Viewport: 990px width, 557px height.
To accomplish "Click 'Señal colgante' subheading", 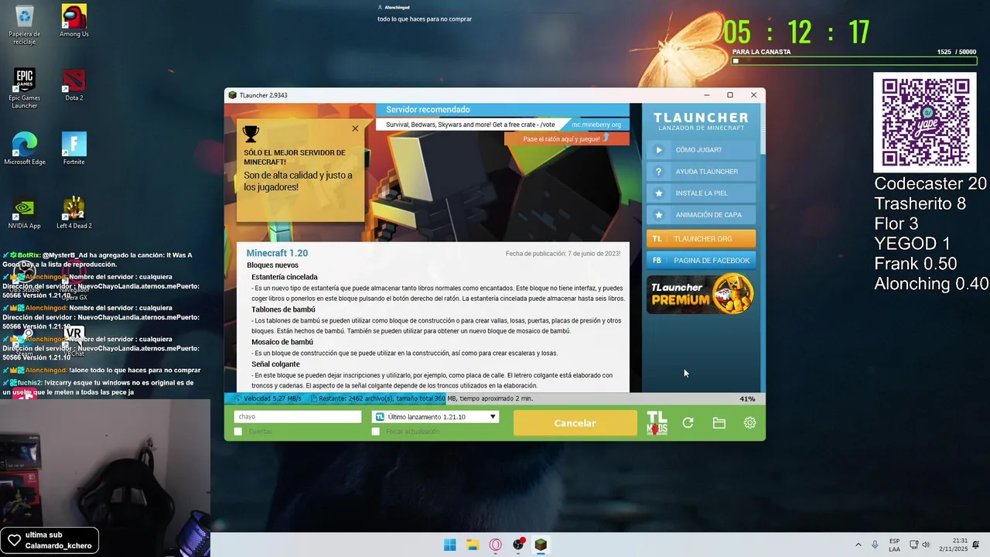I will (x=275, y=364).
